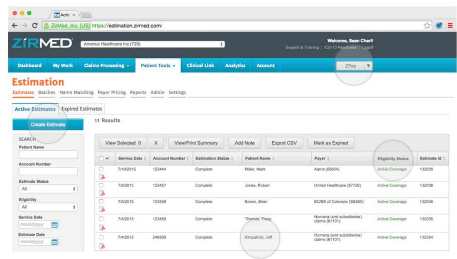Image resolution: width=457 pixels, height=259 pixels.
Task: Open Settings sub-navigation
Action: [x=177, y=92]
